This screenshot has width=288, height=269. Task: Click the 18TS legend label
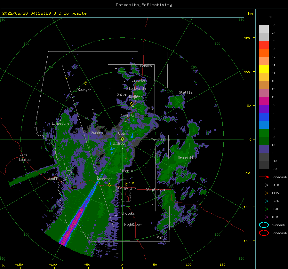point(275,217)
